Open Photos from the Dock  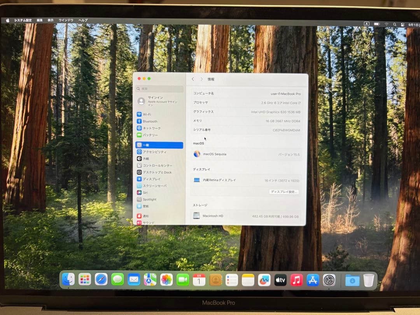pyautogui.click(x=166, y=280)
